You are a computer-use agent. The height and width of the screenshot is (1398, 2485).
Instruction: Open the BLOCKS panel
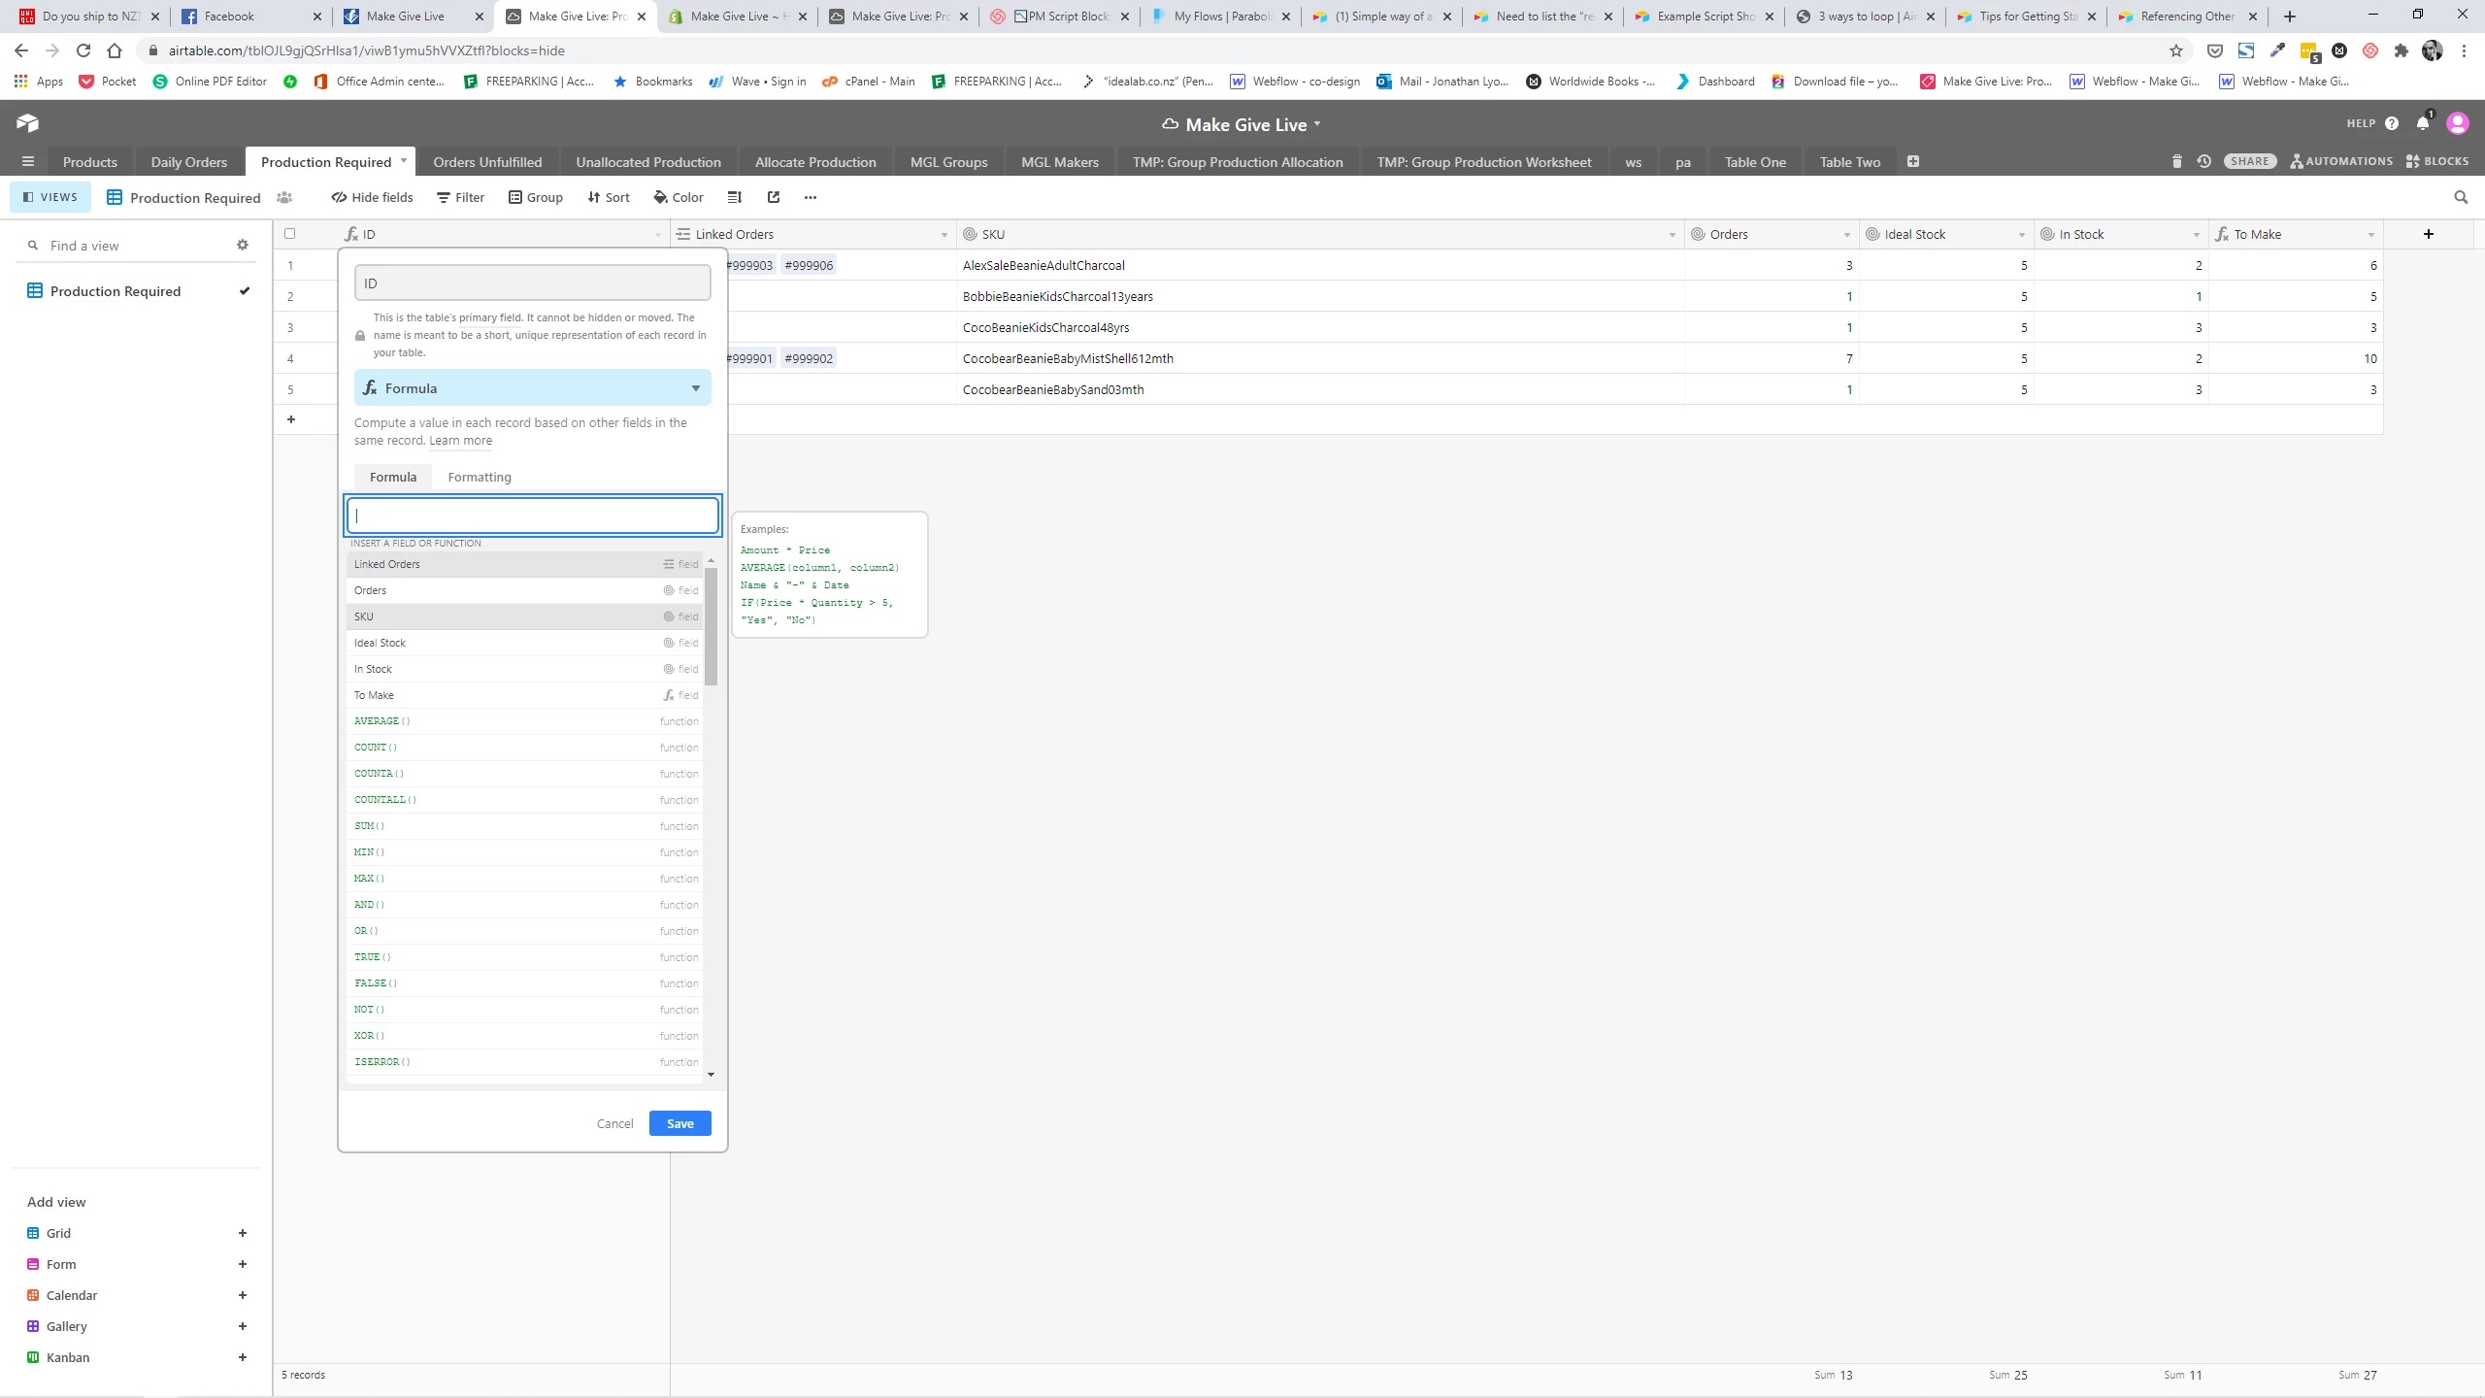coord(2437,161)
